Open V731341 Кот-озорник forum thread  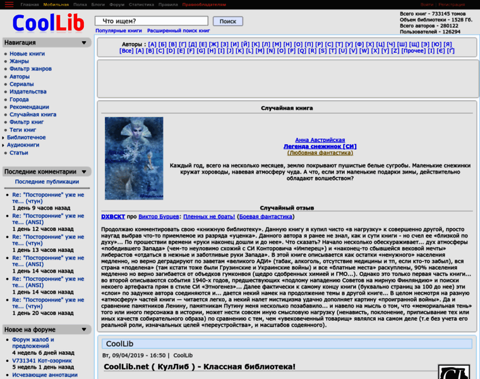click(42, 361)
